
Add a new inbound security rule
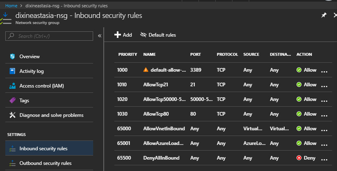(x=123, y=35)
